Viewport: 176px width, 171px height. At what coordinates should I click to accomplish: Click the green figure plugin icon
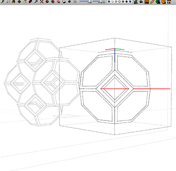point(136,2)
